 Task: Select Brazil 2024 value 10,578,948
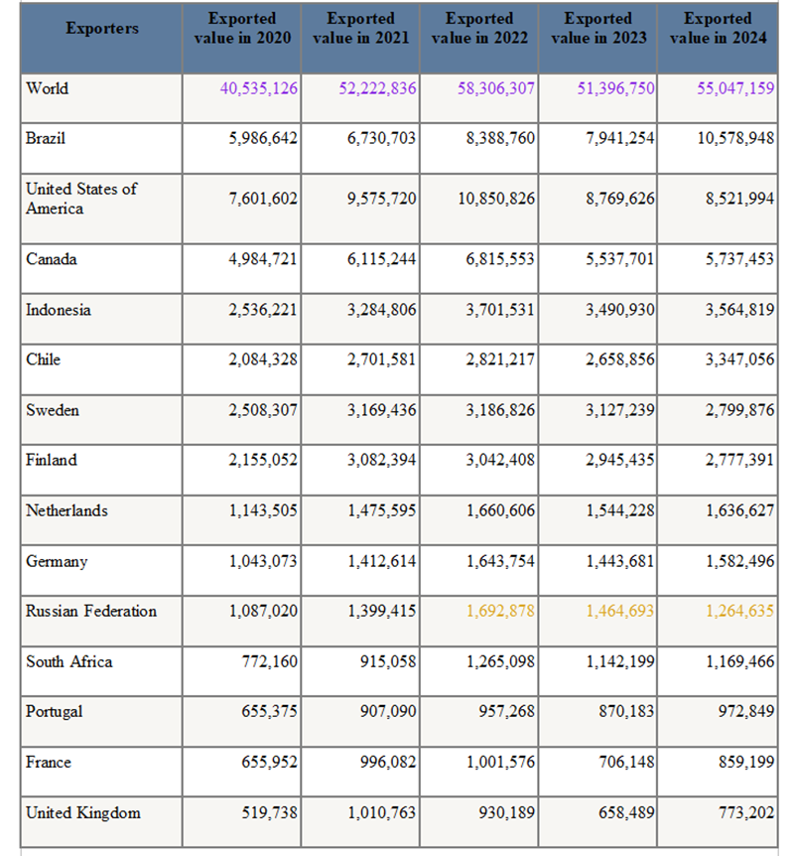(x=735, y=139)
